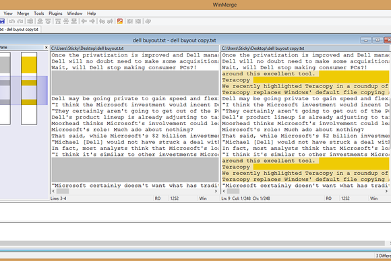Open the Help menu
Image resolution: width=391 pixels, height=261 pixels.
(x=91, y=13)
